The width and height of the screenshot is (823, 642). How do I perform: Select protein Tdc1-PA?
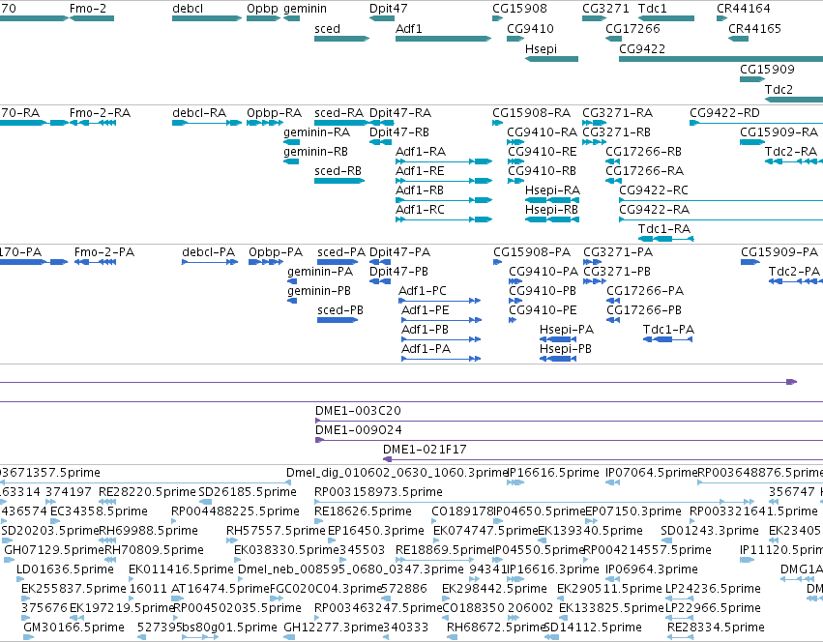pyautogui.click(x=668, y=339)
